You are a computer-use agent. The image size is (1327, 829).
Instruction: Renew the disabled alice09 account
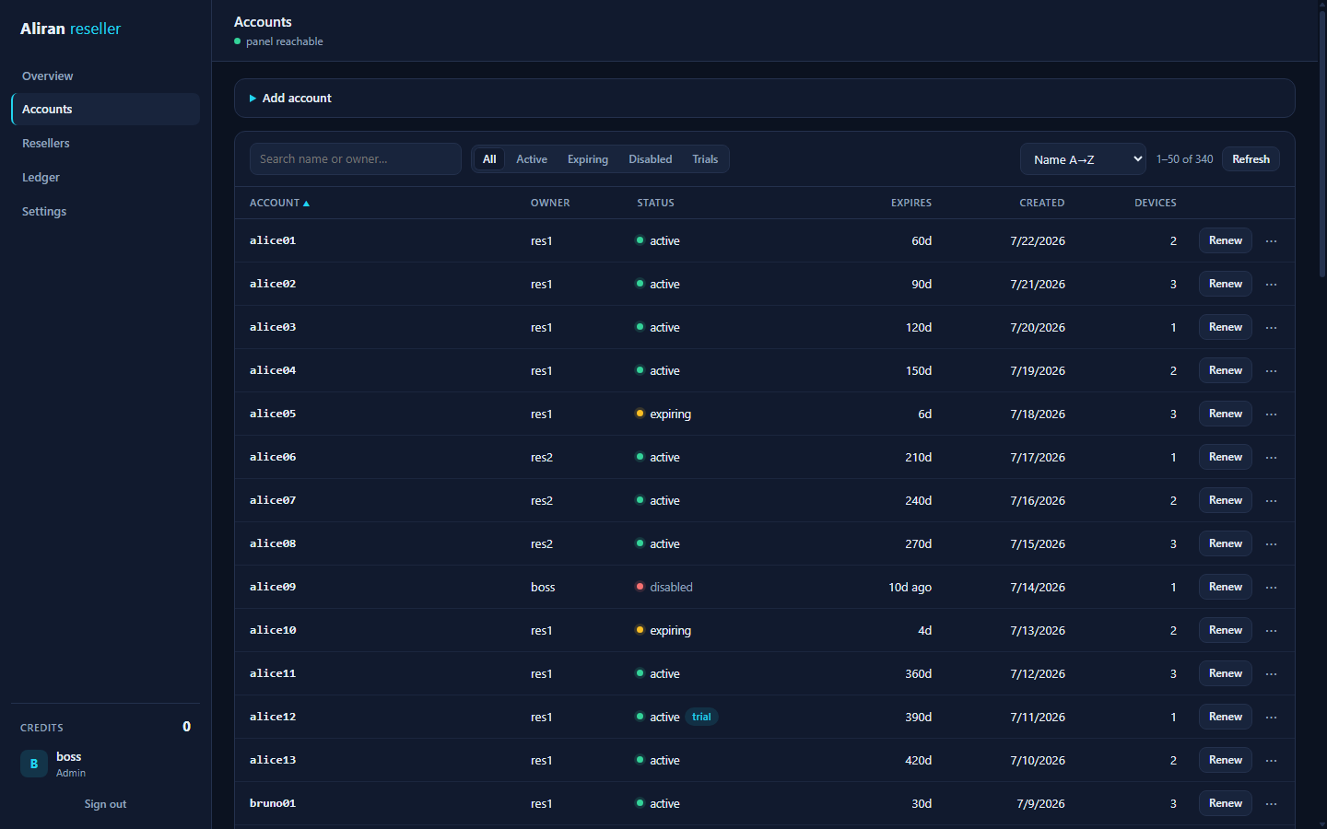point(1226,587)
